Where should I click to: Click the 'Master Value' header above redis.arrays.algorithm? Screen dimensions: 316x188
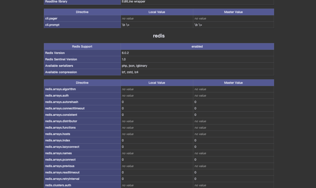click(233, 83)
